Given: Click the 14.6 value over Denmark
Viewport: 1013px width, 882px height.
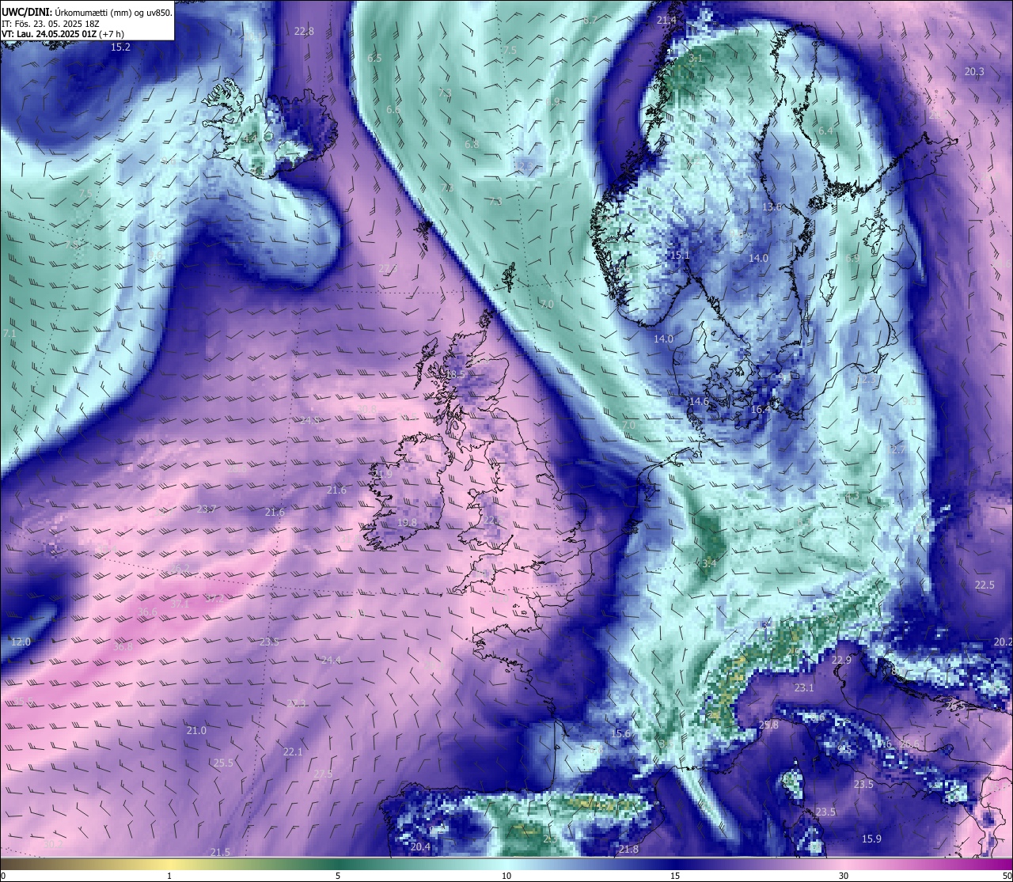Looking at the screenshot, I should 699,402.
